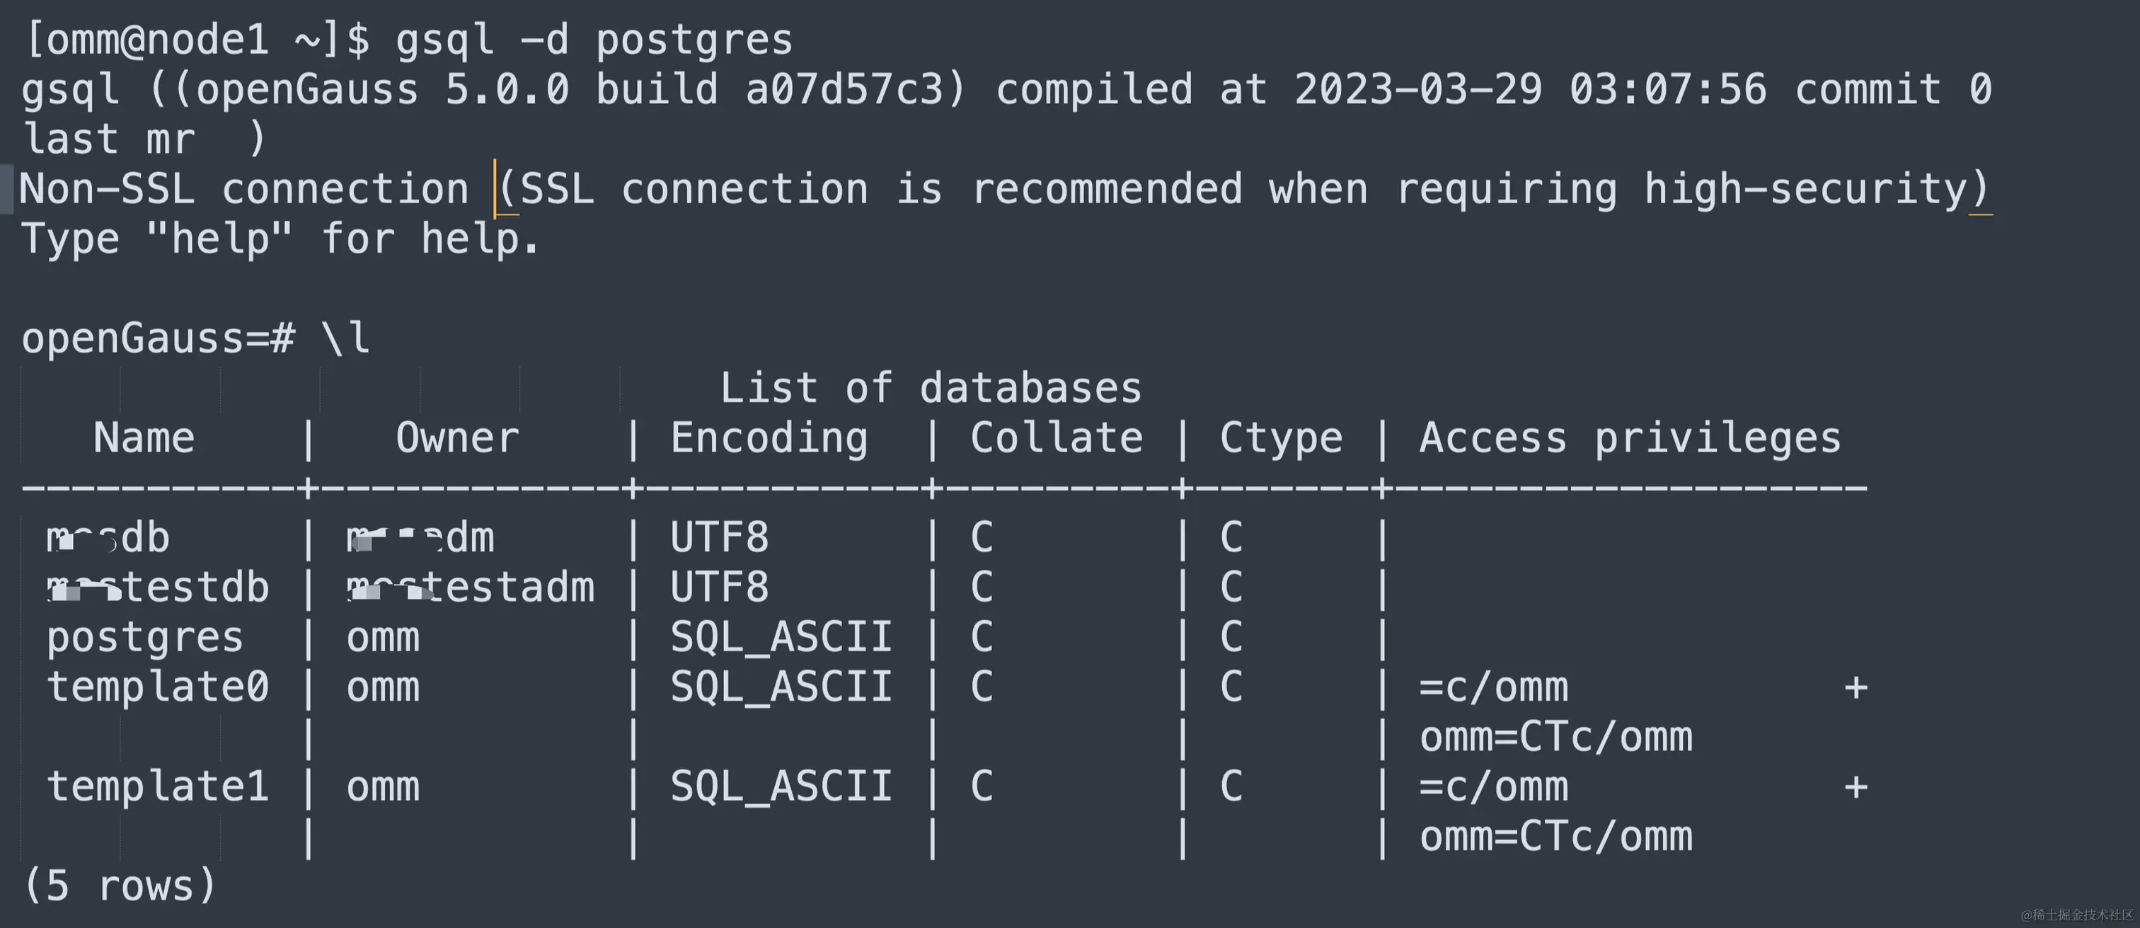Click the openGauss=# prompt

point(158,339)
